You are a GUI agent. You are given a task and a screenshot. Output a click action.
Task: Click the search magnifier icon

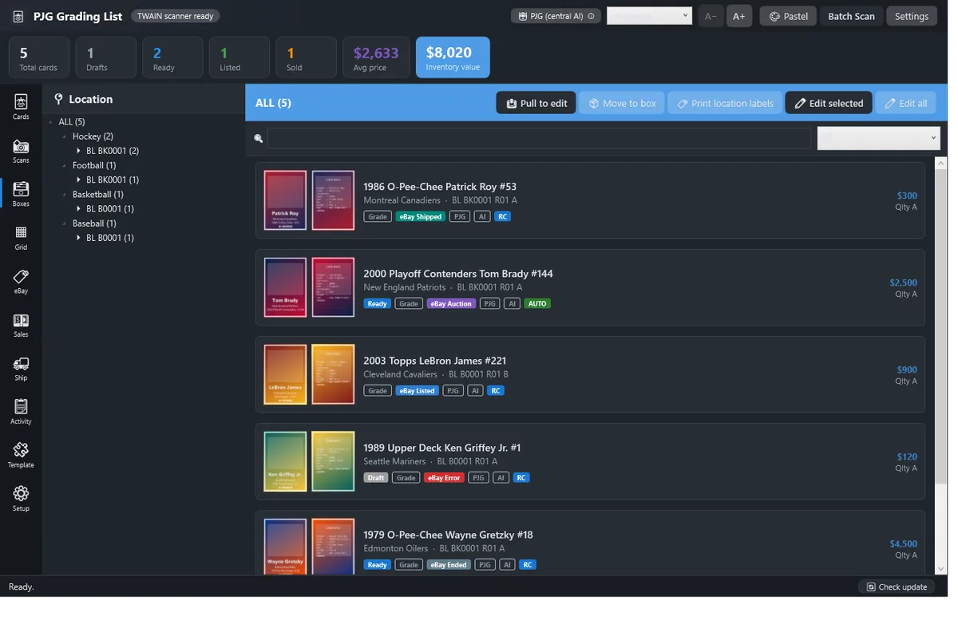pyautogui.click(x=259, y=138)
